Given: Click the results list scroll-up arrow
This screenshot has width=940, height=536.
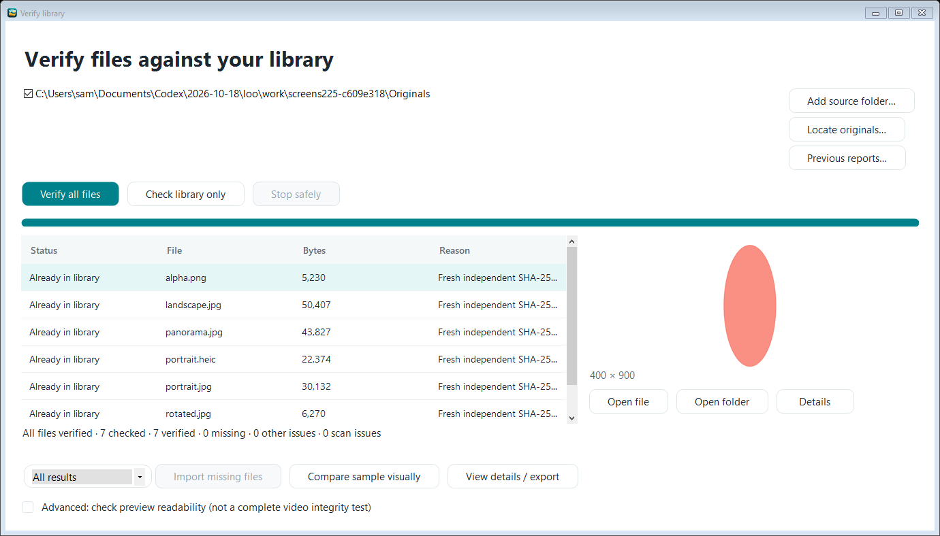Looking at the screenshot, I should coord(571,241).
